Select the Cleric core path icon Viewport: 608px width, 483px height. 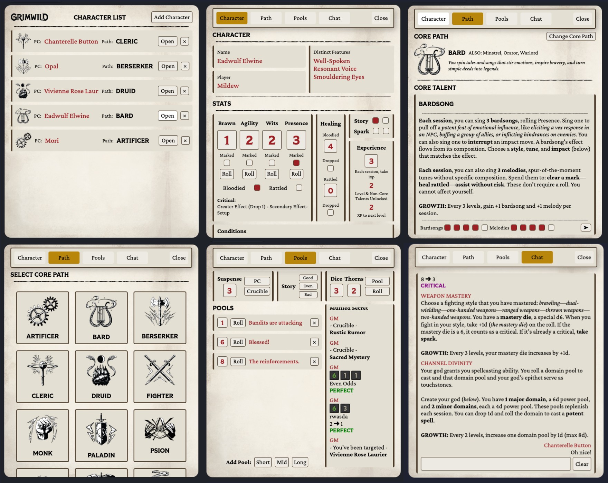(x=42, y=371)
